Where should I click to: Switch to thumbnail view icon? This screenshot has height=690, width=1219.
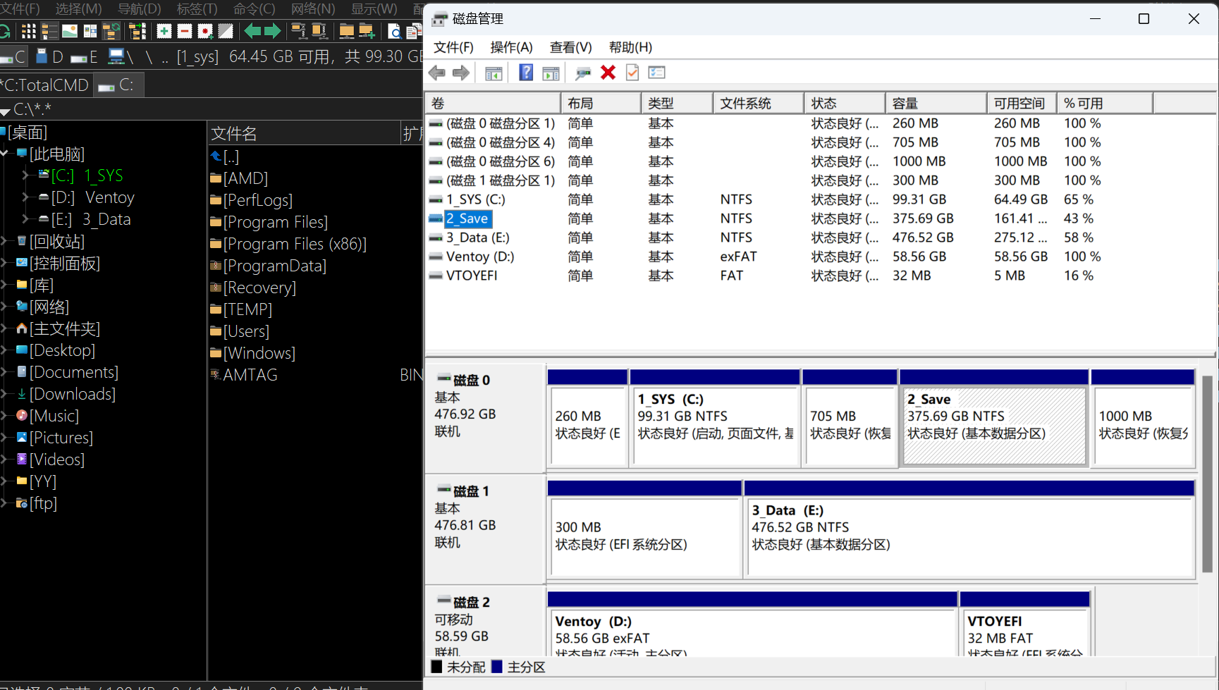coord(70,31)
